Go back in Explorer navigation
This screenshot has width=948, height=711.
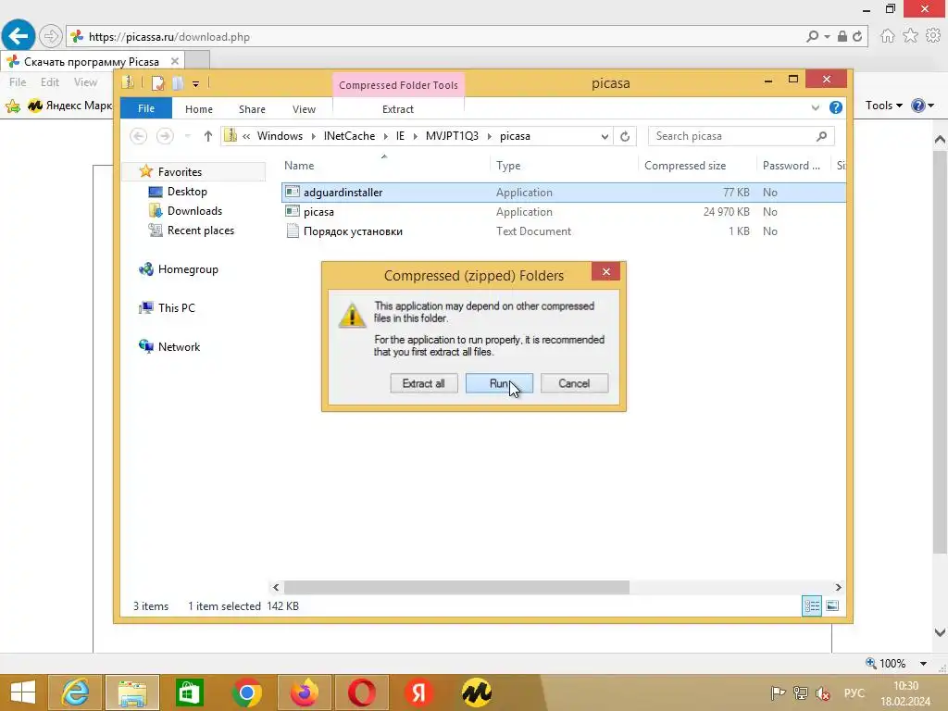pyautogui.click(x=139, y=136)
